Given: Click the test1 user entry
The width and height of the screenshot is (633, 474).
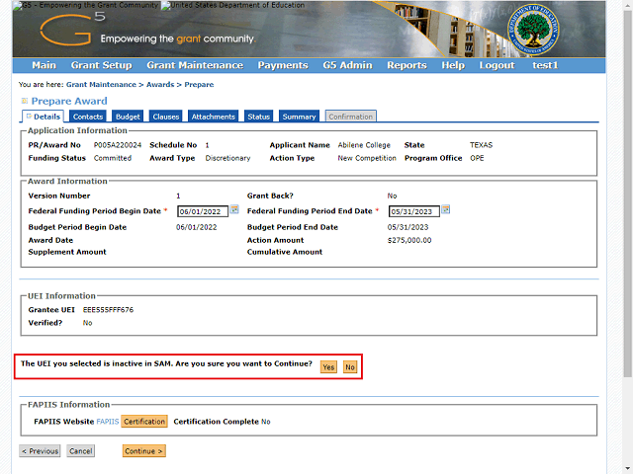Looking at the screenshot, I should point(545,65).
